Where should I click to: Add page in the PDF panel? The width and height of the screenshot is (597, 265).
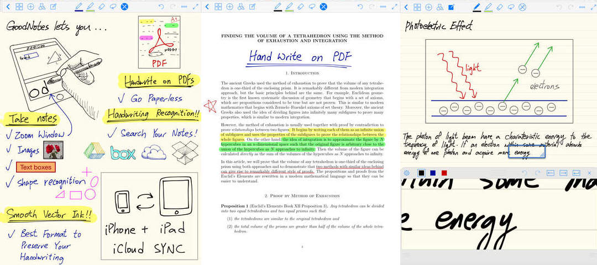(x=229, y=7)
